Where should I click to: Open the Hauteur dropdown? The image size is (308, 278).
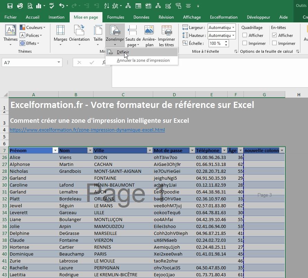(234, 35)
